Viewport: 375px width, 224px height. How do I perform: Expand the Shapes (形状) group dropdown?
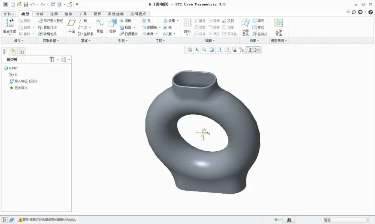[x=123, y=41]
